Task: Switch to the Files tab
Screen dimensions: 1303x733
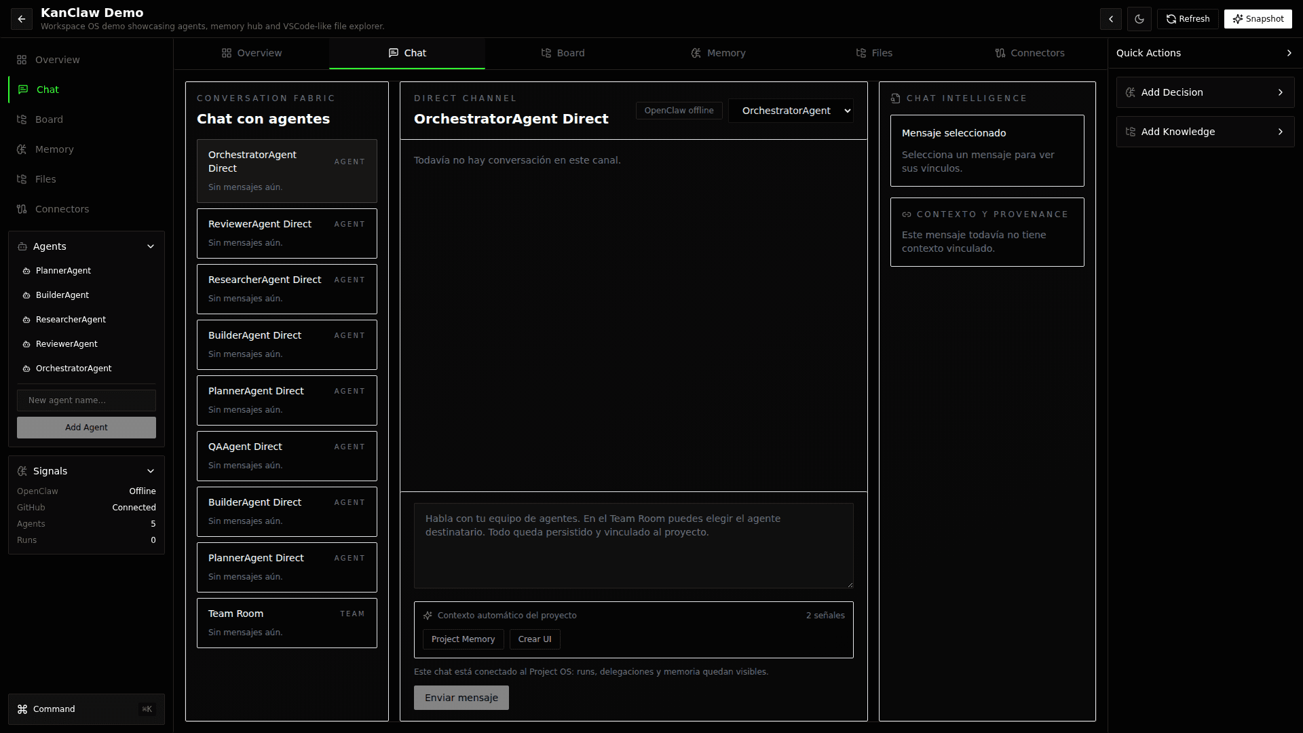Action: pyautogui.click(x=874, y=53)
